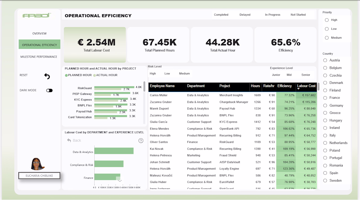Open the Overview page
The image size is (360, 200).
click(40, 33)
